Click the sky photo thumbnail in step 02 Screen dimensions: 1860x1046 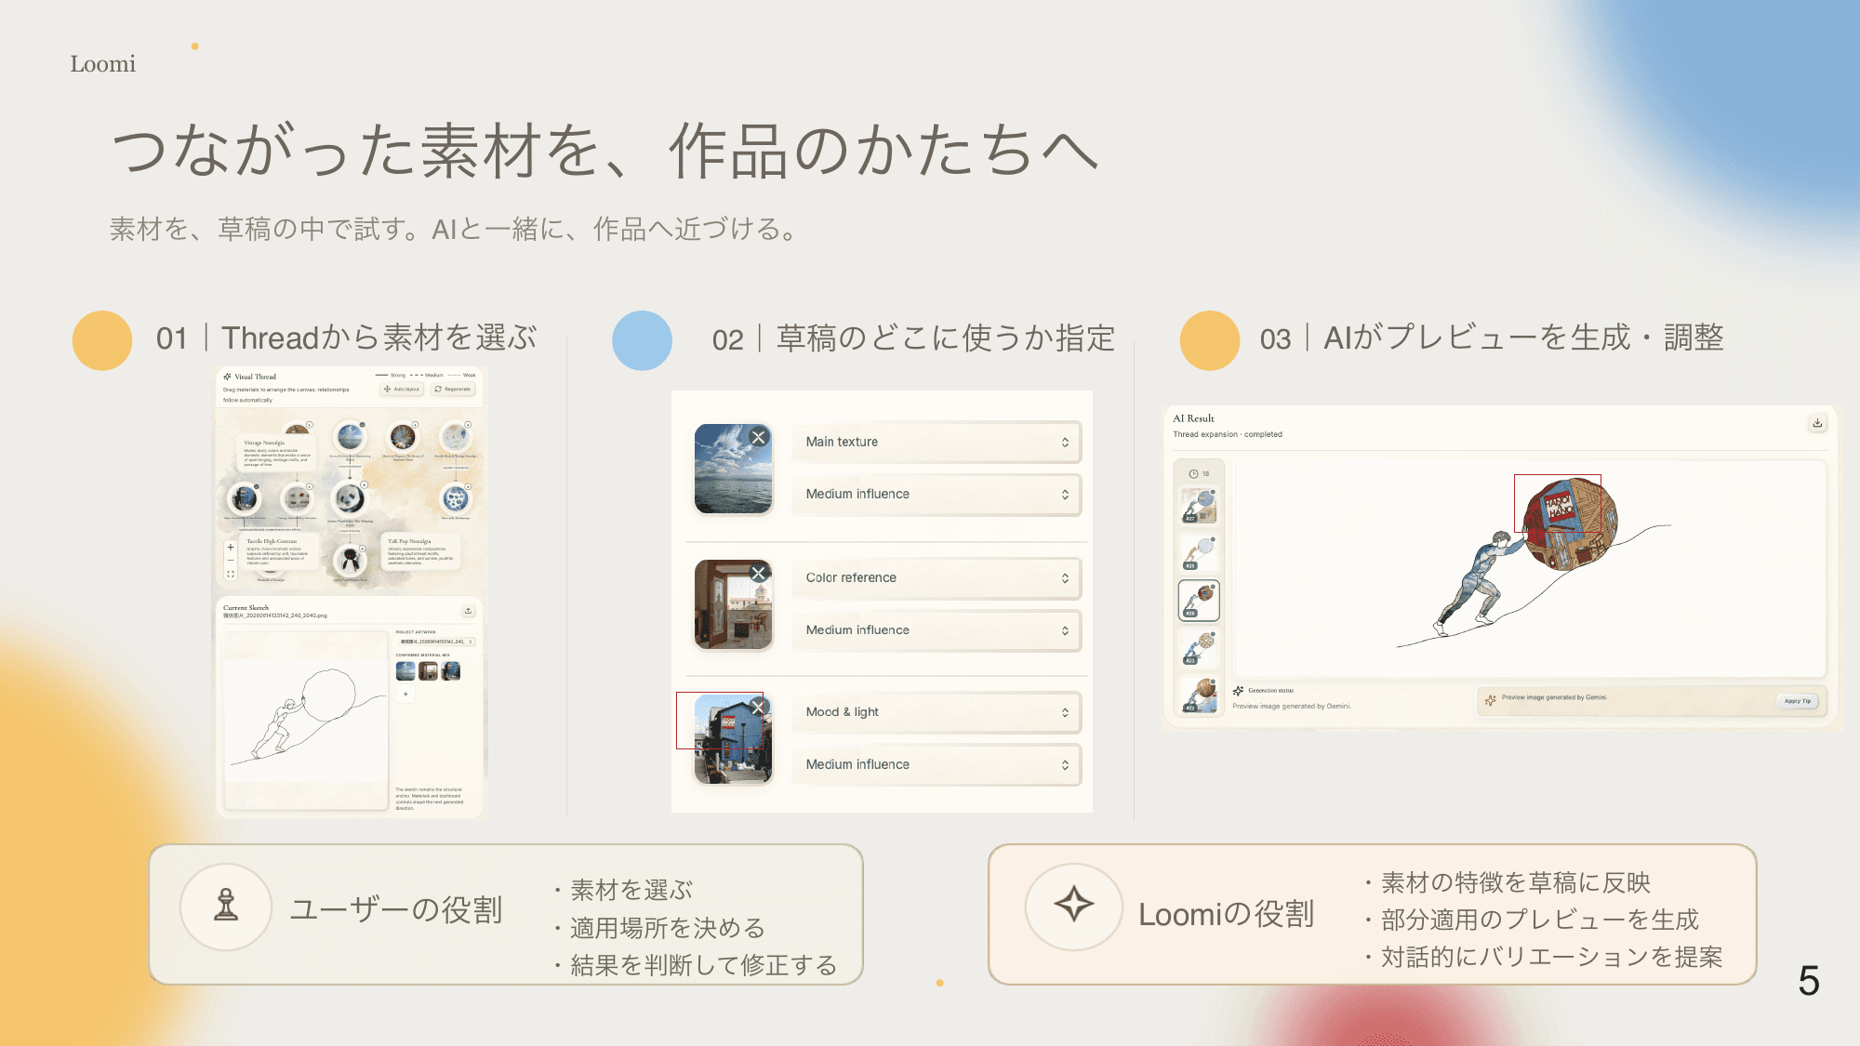[733, 469]
